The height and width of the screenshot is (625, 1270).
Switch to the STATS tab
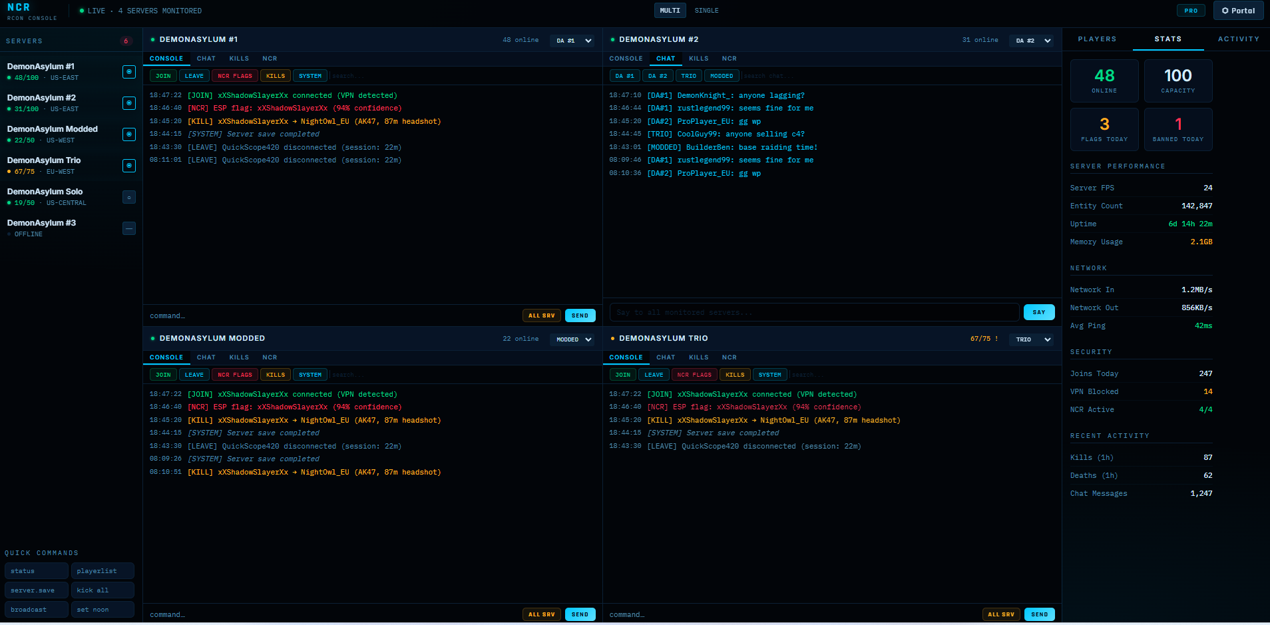click(x=1167, y=39)
